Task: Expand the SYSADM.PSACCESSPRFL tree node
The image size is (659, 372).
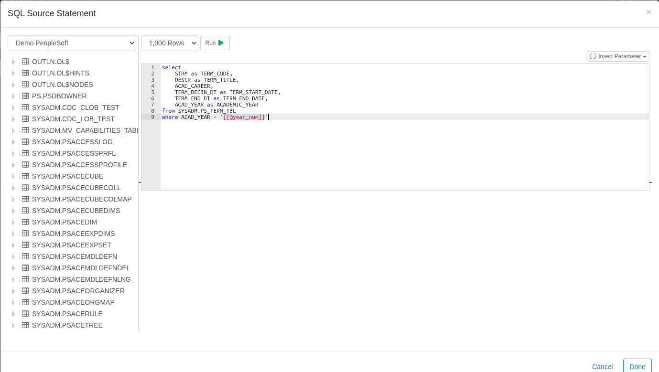Action: [x=13, y=153]
